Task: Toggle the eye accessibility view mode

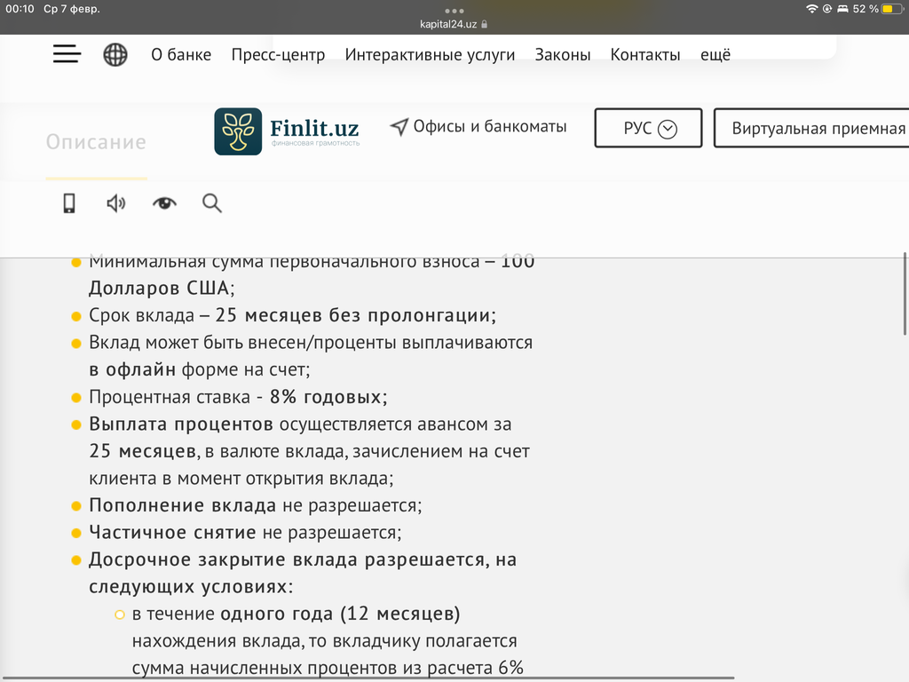Action: tap(164, 203)
